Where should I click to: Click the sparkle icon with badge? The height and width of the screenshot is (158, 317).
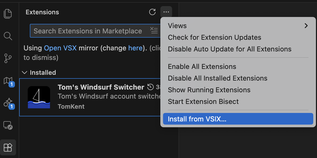tap(8, 103)
